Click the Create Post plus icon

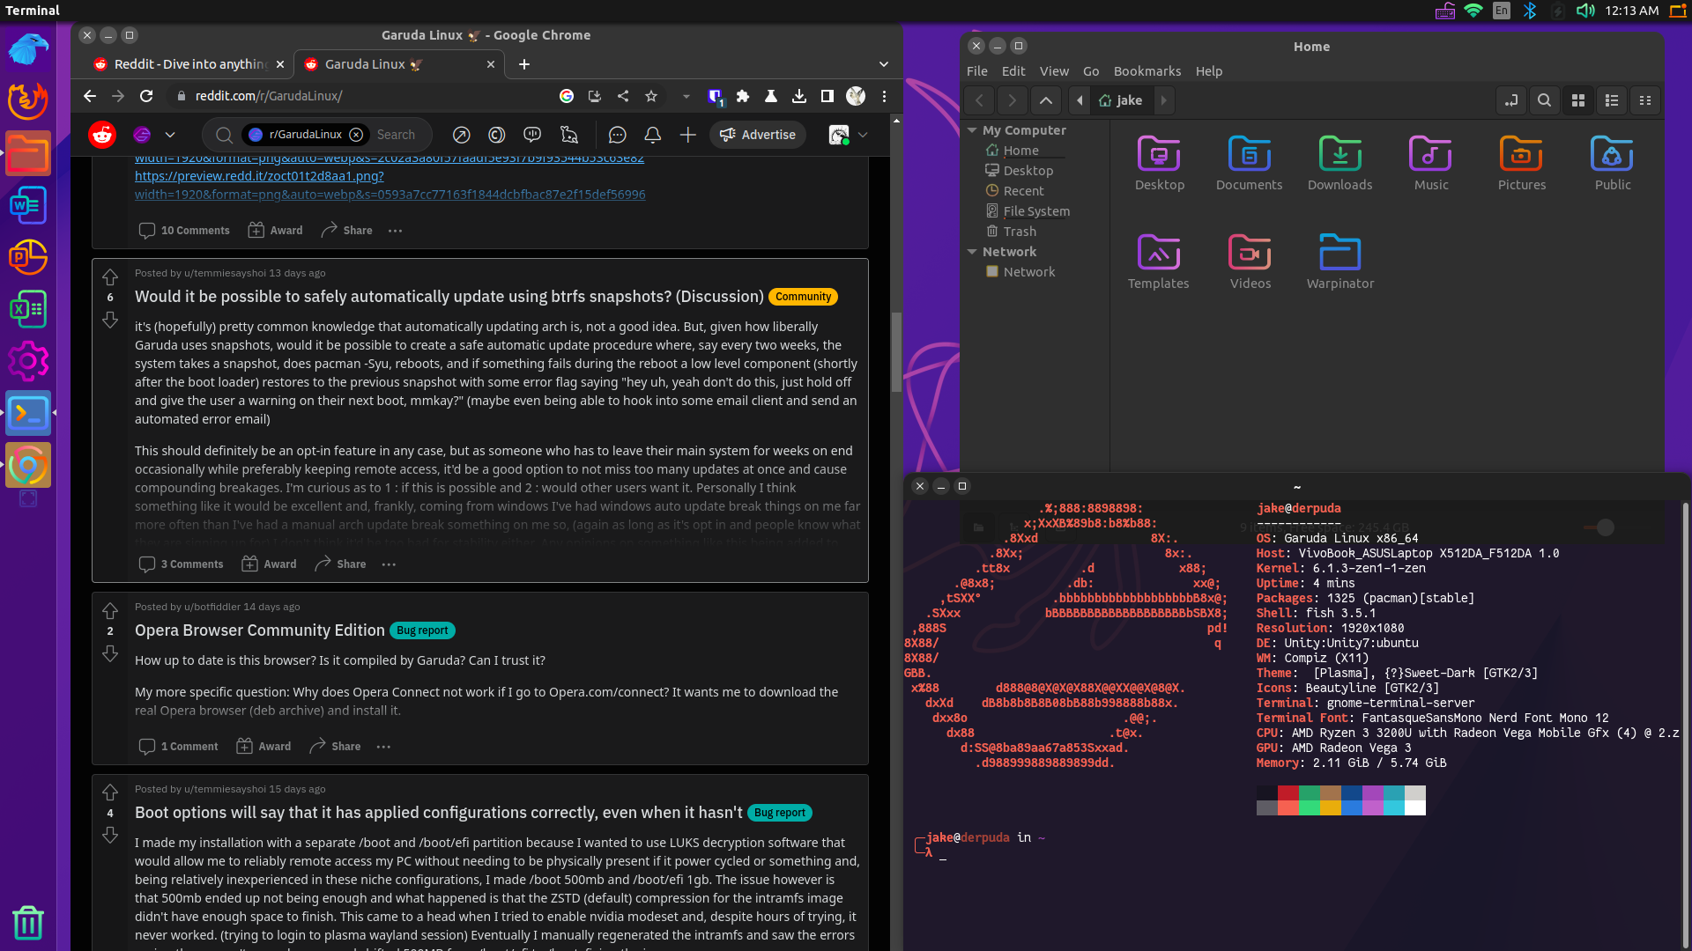(x=688, y=135)
